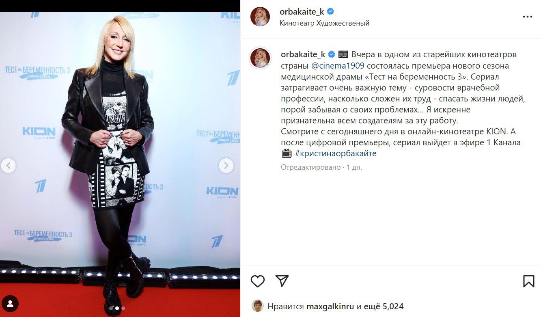
Task: Like the post with the heart icon
Action: [x=258, y=281]
